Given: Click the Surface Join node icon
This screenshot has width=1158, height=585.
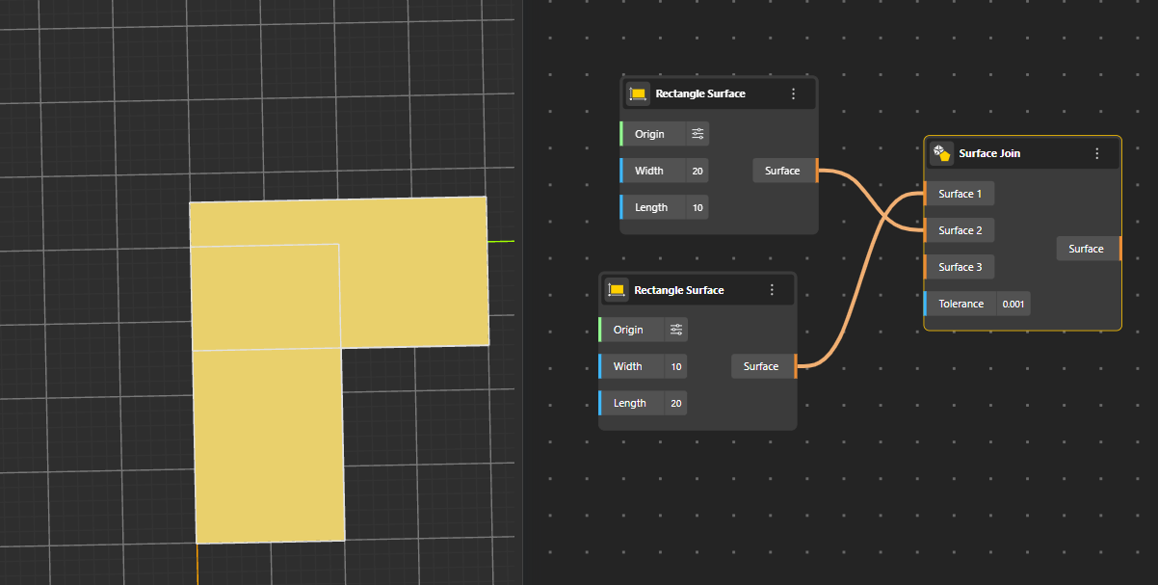Looking at the screenshot, I should (x=941, y=153).
